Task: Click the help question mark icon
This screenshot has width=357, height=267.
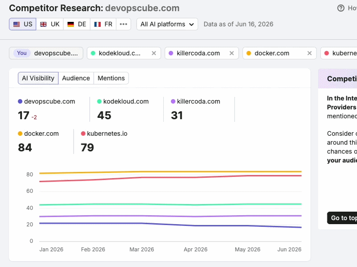Action: coord(341,8)
